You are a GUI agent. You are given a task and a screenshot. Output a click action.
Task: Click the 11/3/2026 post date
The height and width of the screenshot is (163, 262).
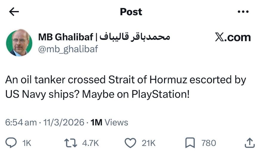tap(64, 122)
